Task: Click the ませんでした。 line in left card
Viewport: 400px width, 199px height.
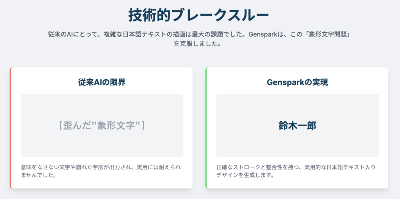Action: (x=39, y=175)
